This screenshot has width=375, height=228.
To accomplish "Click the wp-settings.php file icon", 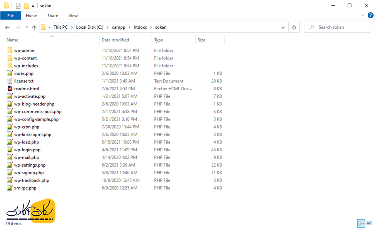I will [x=10, y=165].
